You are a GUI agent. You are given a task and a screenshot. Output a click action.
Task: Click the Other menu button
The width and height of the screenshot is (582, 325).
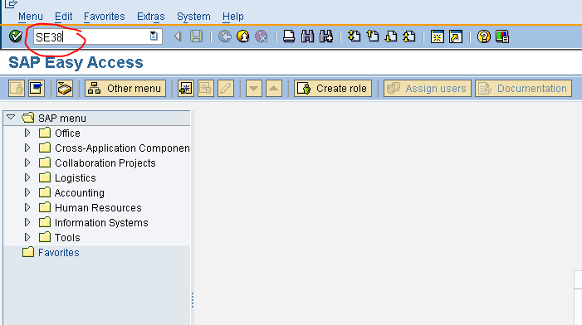[x=125, y=88]
